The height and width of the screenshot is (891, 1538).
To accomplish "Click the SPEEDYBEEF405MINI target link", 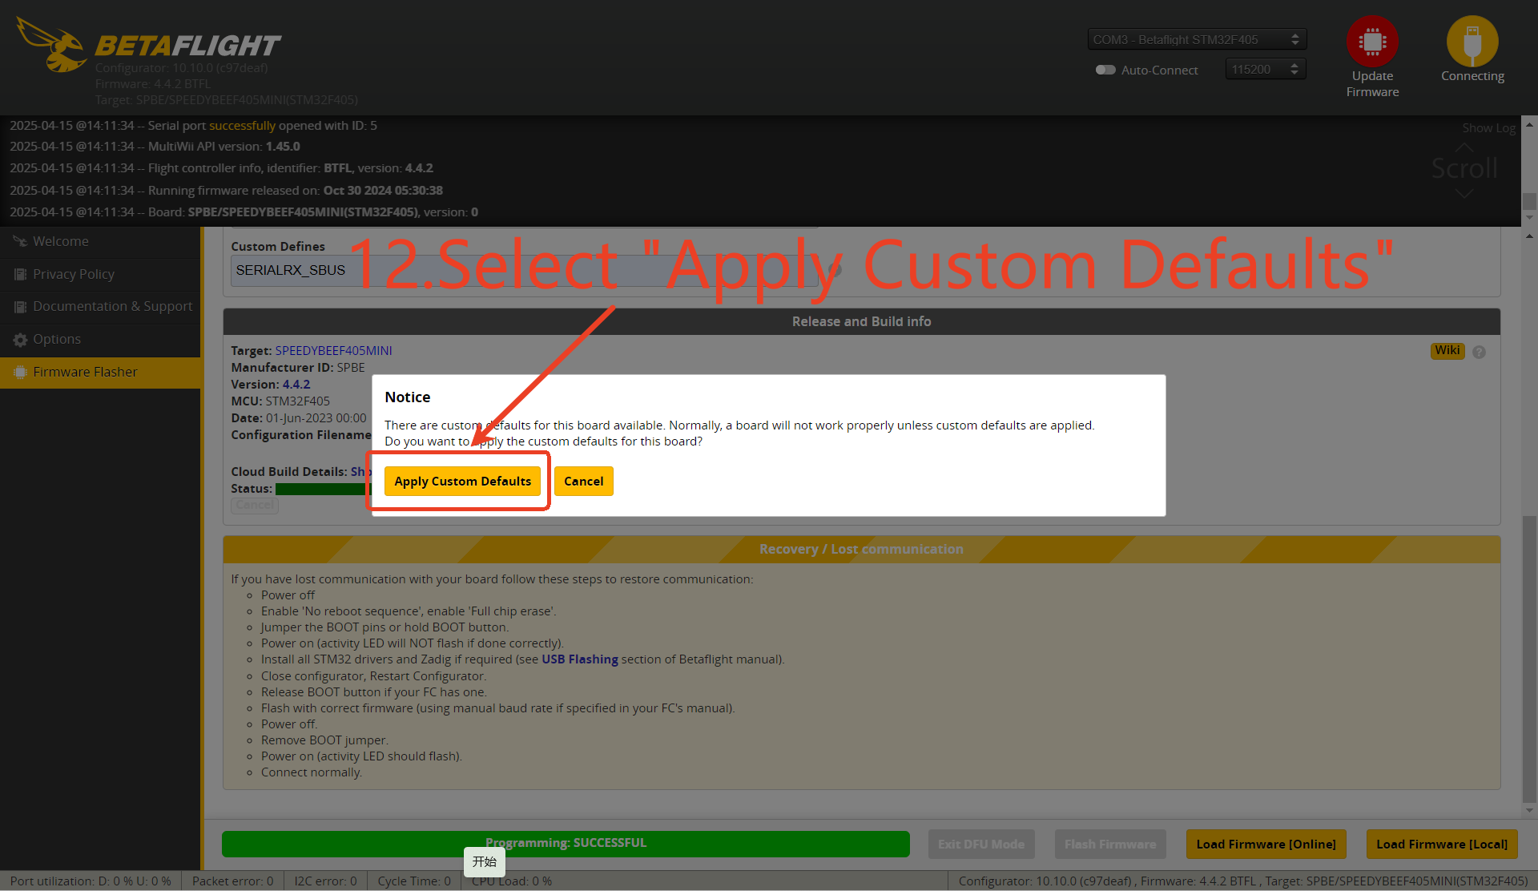I will pos(333,351).
